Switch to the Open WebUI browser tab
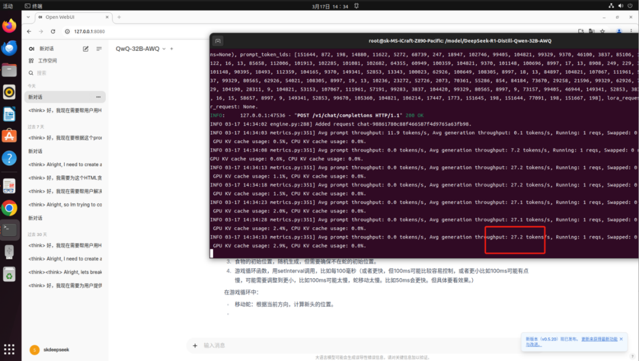The height and width of the screenshot is (361, 639). click(71, 17)
